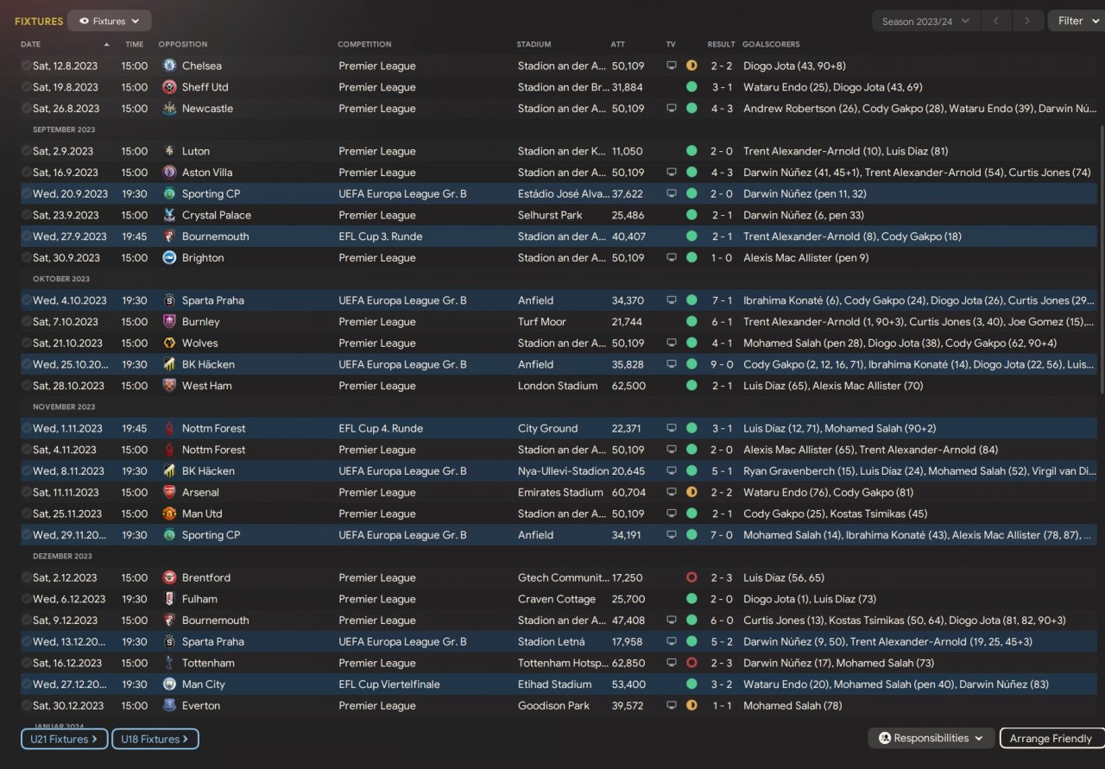Sort fixtures by the Date column header
This screenshot has width=1105, height=769.
31,44
